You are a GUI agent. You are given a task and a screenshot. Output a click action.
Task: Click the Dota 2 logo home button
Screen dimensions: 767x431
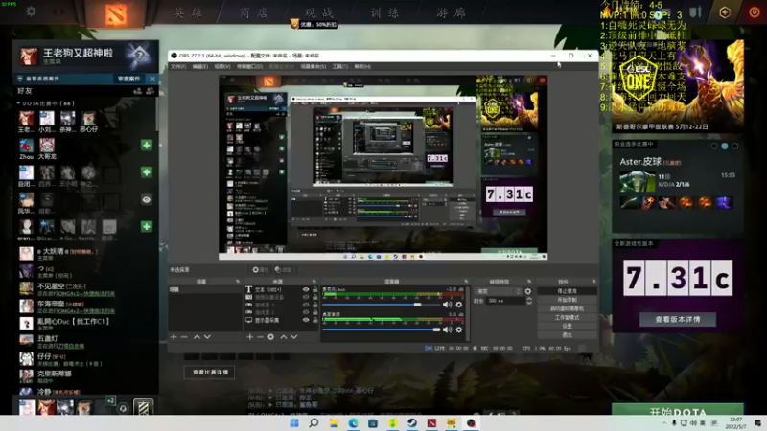pos(115,13)
